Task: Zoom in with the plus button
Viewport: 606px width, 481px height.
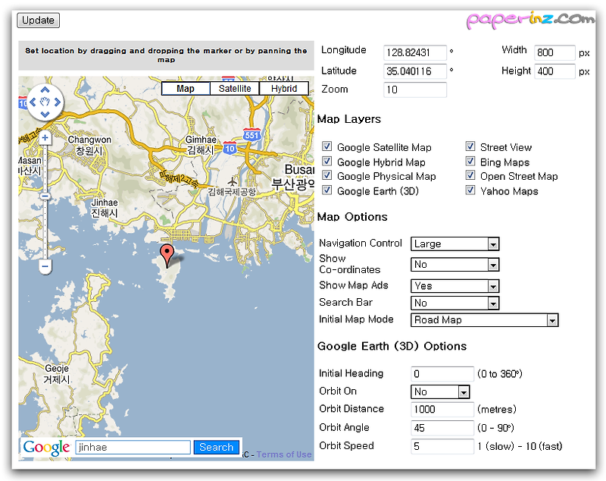Action: (45, 138)
